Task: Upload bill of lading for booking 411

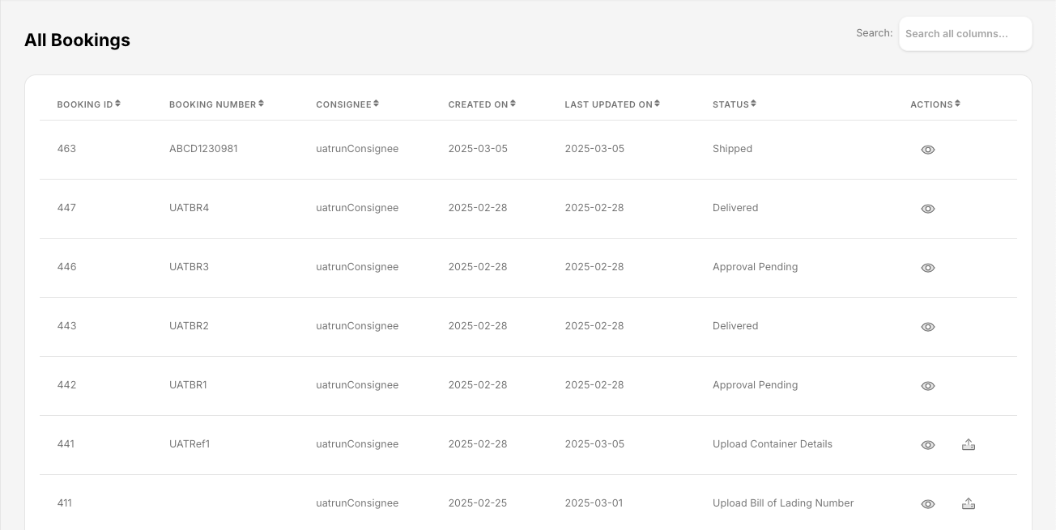Action: pyautogui.click(x=968, y=503)
